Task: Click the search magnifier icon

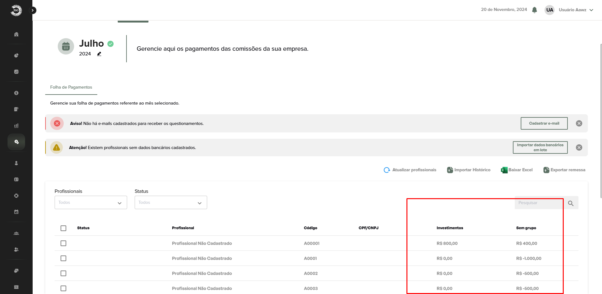Action: (571, 203)
